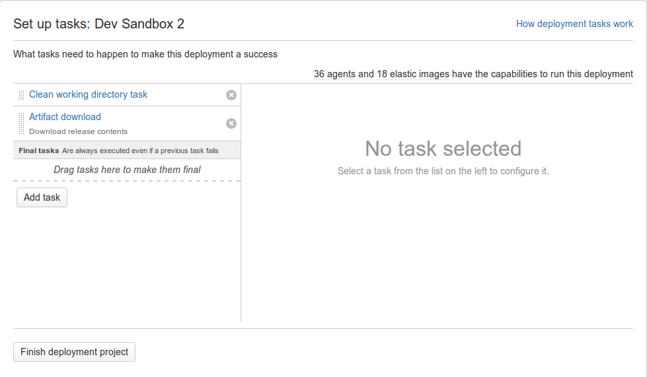Click the Clean working directory drag handle
This screenshot has width=647, height=377.
(21, 95)
